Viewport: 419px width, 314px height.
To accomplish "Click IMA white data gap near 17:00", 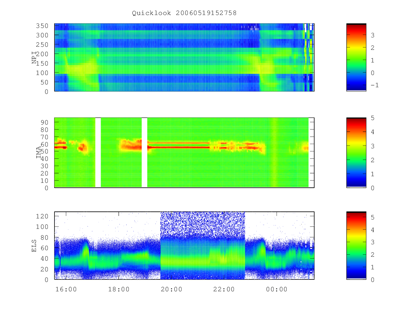I will tap(98, 152).
